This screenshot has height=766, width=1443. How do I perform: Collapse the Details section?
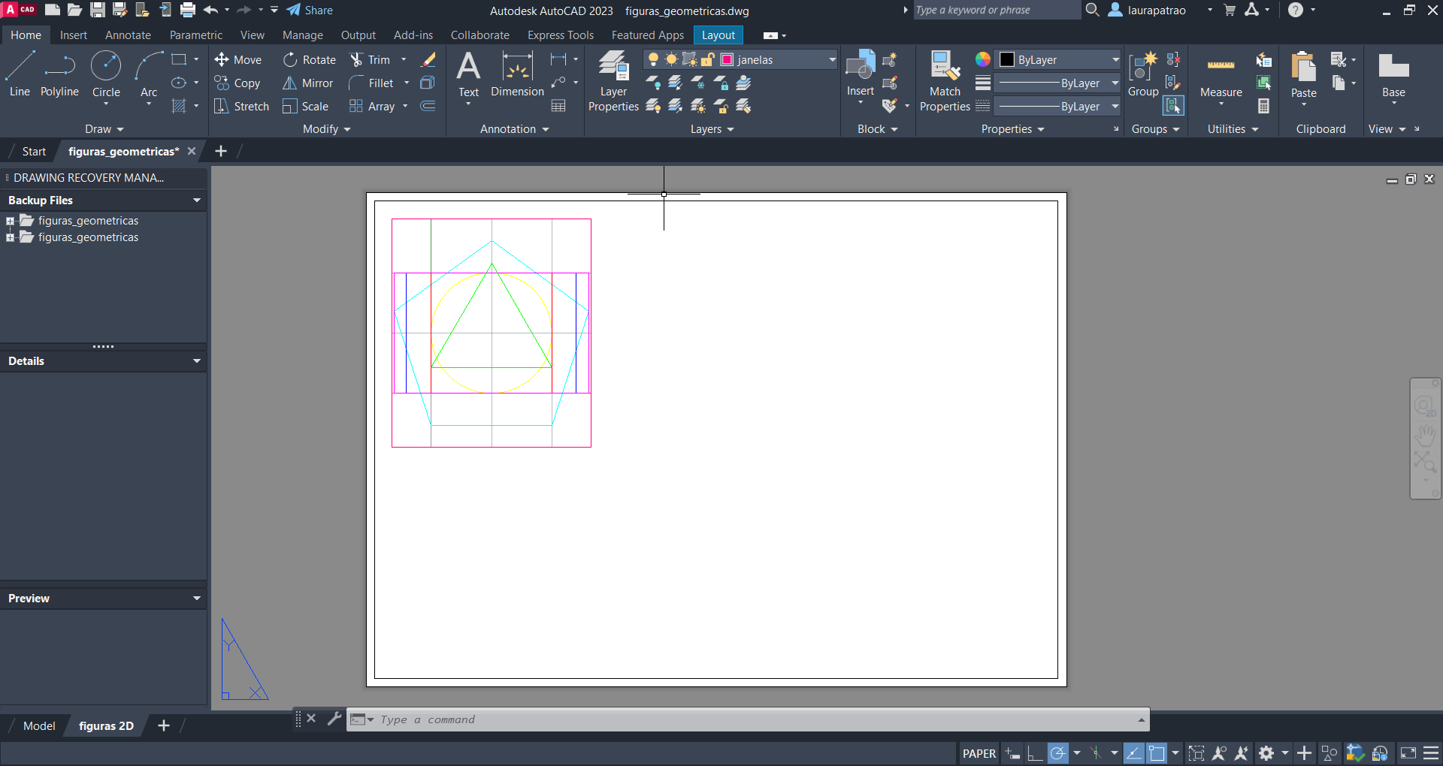197,361
